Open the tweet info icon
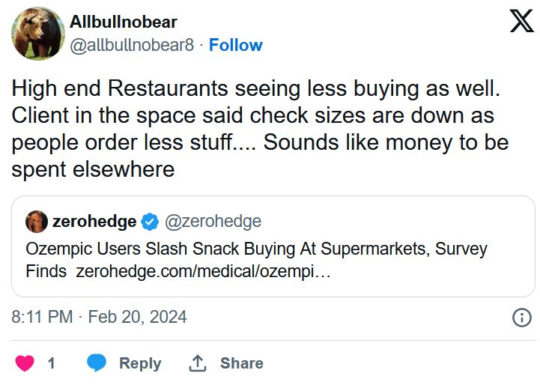Screen dimensions: 540x385 coord(521,318)
